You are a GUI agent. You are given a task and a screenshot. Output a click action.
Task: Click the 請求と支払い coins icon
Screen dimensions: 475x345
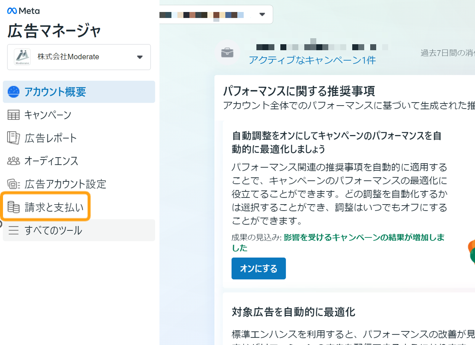click(13, 207)
